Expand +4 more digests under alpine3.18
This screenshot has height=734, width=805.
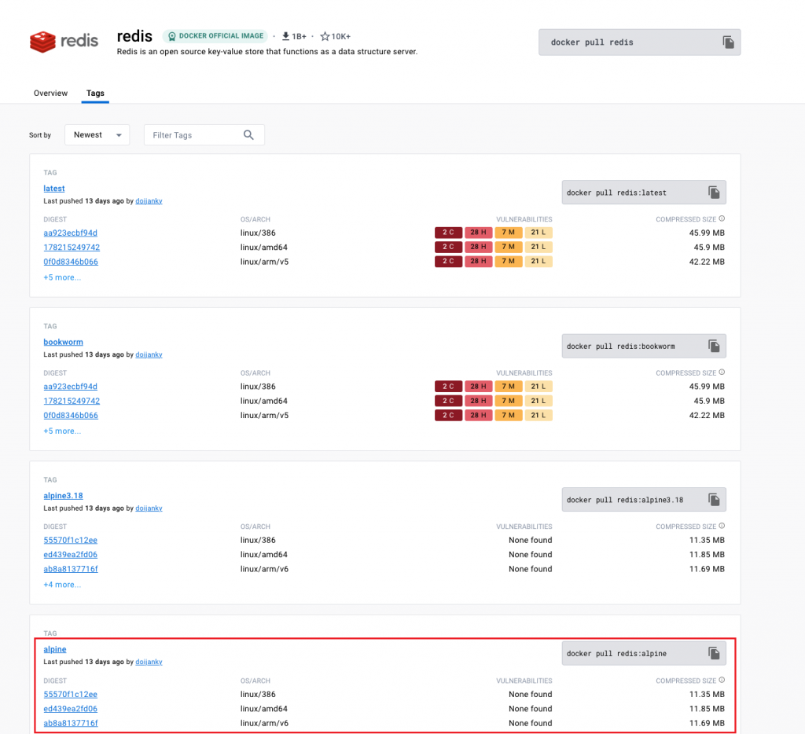[x=62, y=584]
